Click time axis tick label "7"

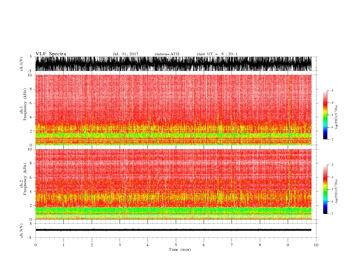pyautogui.click(x=232, y=245)
